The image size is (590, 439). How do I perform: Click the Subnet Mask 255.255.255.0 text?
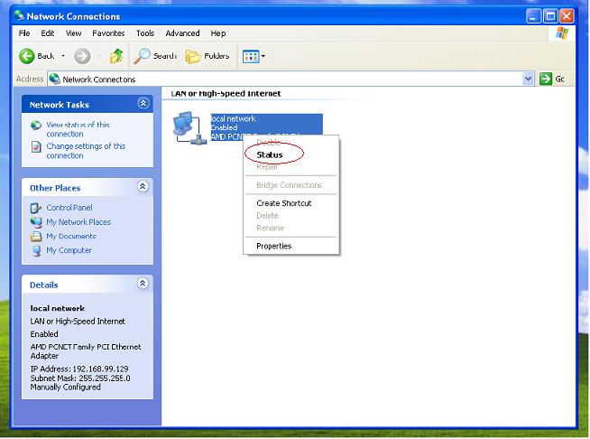point(80,378)
